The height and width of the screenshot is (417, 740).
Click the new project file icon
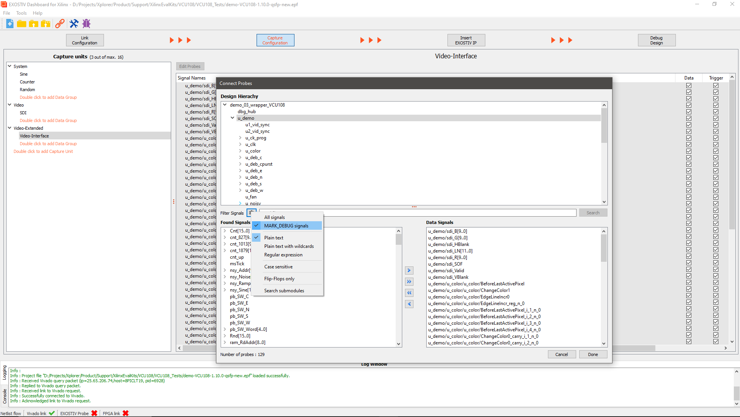10,24
